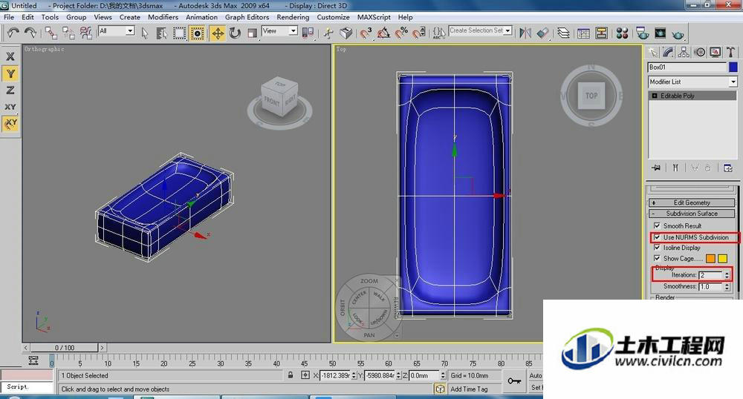Restrict transform to X axis
This screenshot has width=743, height=399.
pyautogui.click(x=10, y=56)
